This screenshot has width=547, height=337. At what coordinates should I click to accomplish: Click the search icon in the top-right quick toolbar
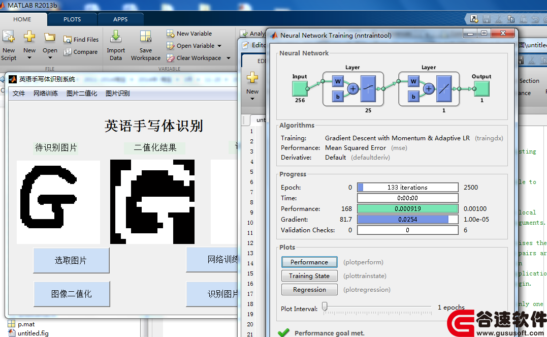coord(474,19)
